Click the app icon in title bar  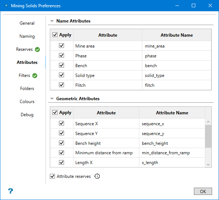(5, 6)
